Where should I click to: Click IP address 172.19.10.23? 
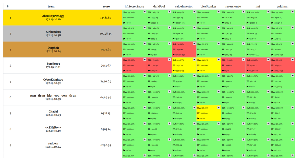click(53, 115)
